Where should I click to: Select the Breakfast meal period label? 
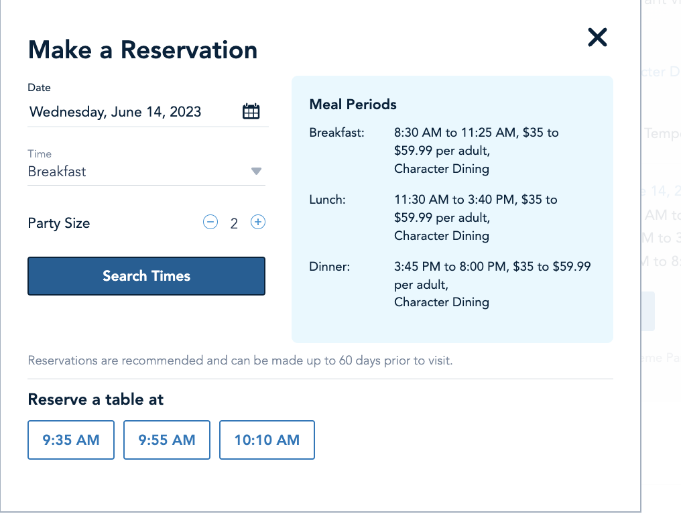coord(336,133)
